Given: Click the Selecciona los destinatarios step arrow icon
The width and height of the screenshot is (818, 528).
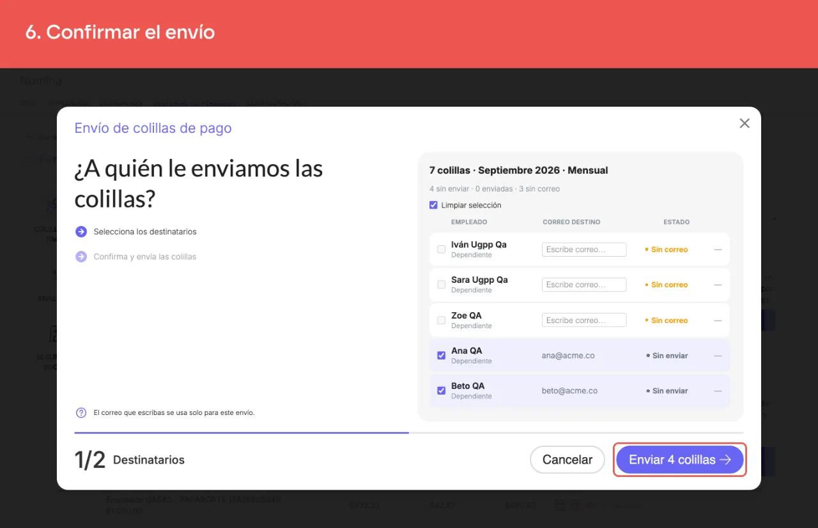Looking at the screenshot, I should point(81,232).
